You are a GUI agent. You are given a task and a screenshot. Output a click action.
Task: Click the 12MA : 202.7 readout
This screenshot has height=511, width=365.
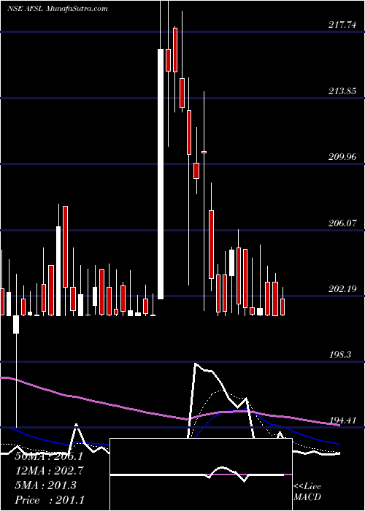pyautogui.click(x=49, y=471)
